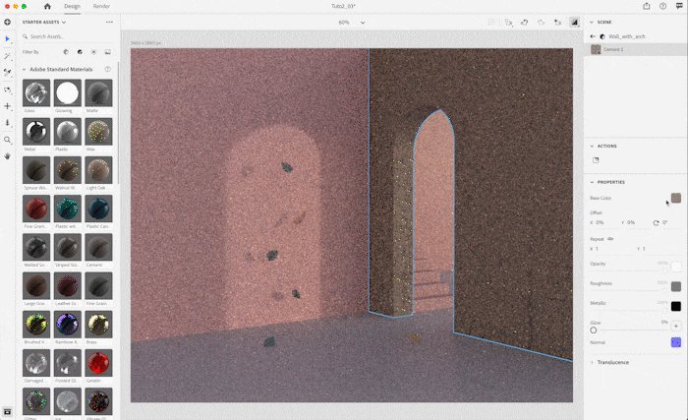This screenshot has width=688, height=420.
Task: Go to Home screen icon
Action: click(x=46, y=6)
